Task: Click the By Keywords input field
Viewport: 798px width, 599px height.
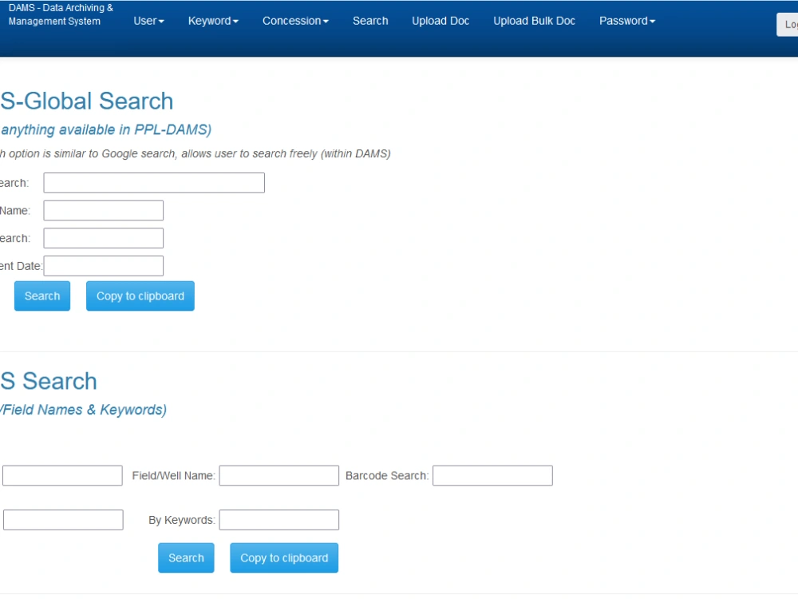Action: 279,519
